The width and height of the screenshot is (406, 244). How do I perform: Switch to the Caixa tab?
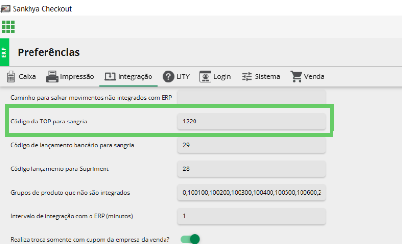click(x=21, y=76)
